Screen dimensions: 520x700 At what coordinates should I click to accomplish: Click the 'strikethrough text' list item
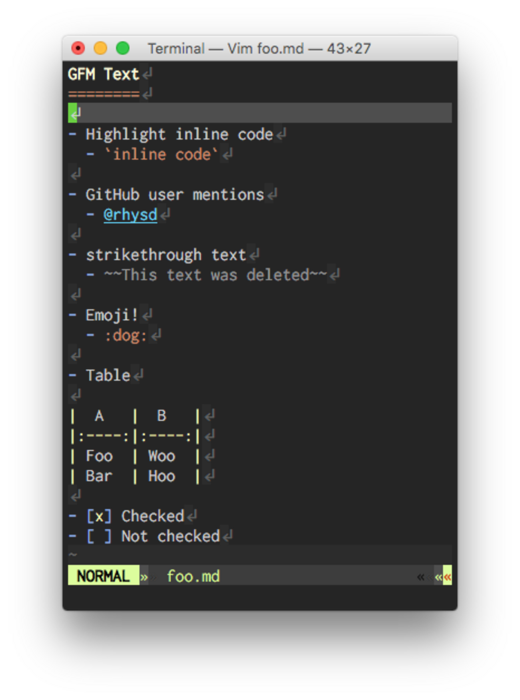tap(166, 255)
